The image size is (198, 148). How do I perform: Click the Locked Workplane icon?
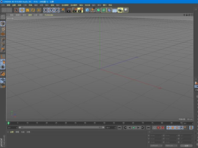pos(3,80)
